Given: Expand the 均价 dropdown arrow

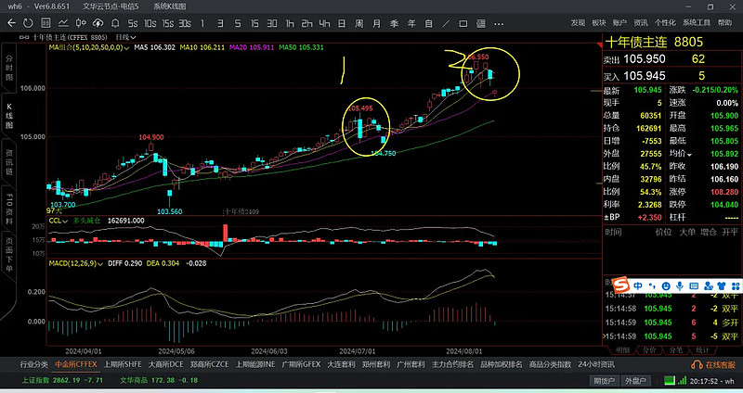Looking at the screenshot, I should tap(689, 155).
